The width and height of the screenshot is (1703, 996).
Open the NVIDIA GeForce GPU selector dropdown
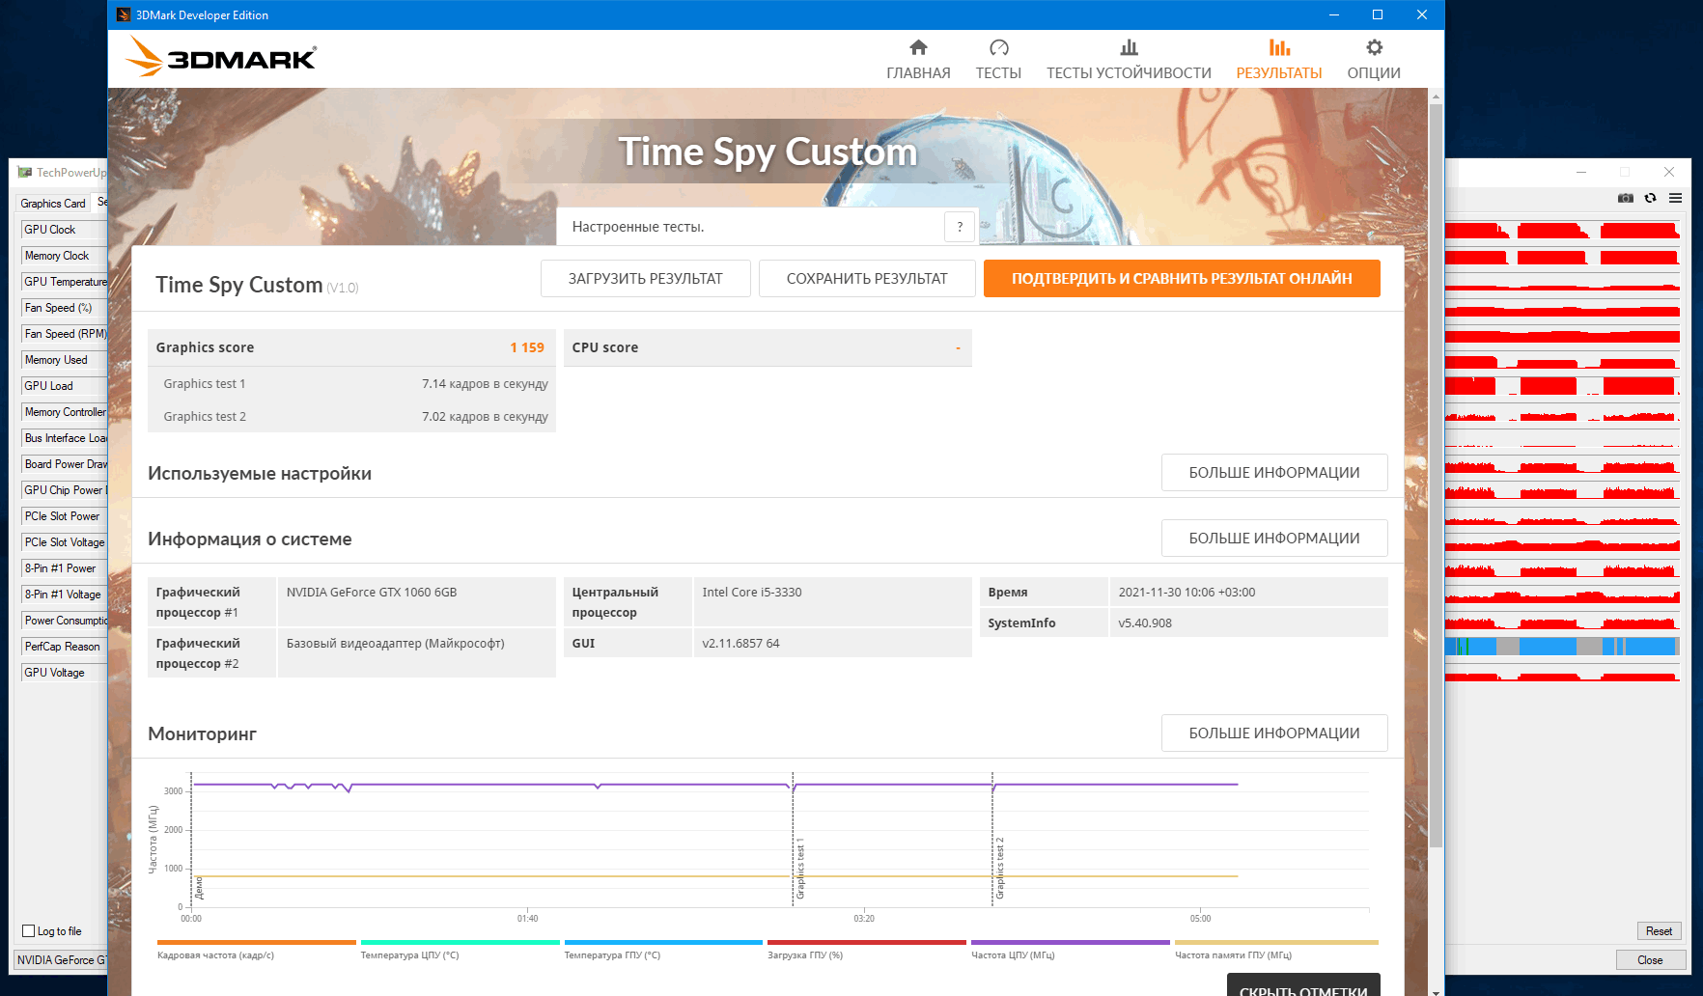[61, 960]
